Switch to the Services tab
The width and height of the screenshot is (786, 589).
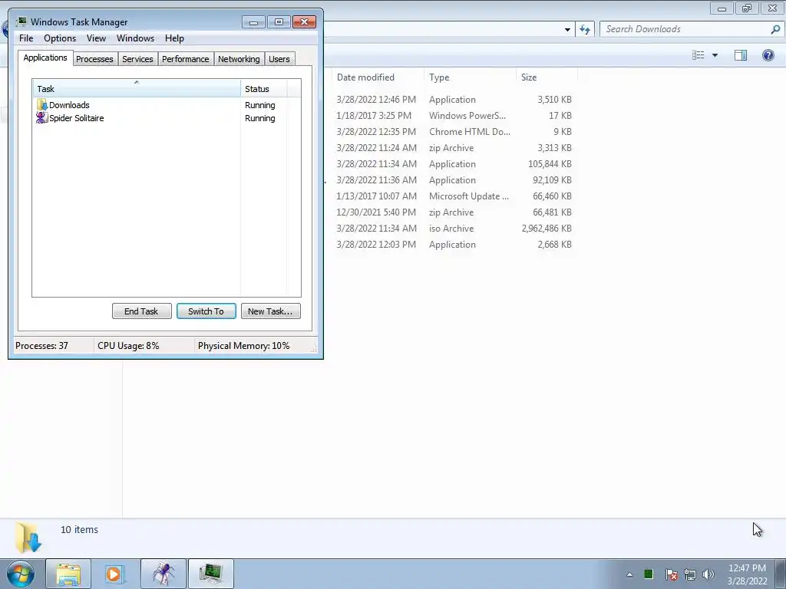(x=138, y=59)
